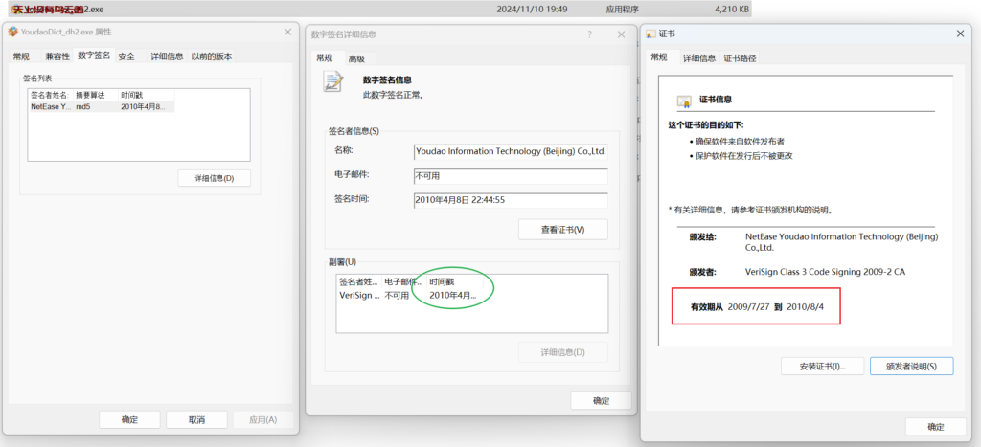Select 常规 tab in signature details window

(324, 57)
